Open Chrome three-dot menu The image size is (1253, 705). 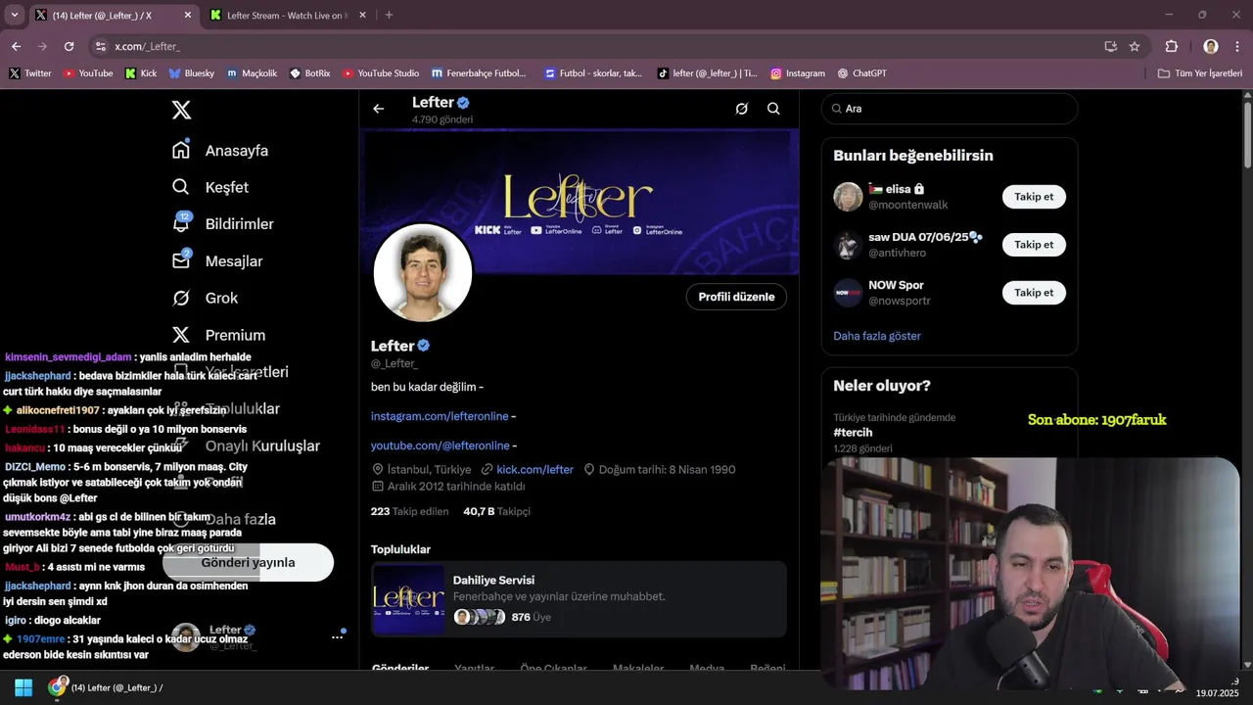(x=1237, y=46)
